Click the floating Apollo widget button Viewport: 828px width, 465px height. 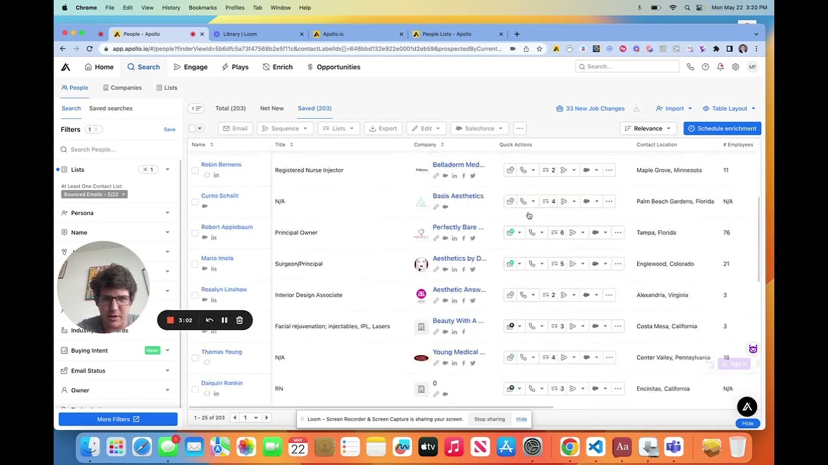tap(747, 407)
